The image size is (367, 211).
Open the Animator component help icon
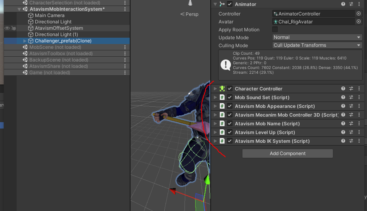[x=343, y=4]
